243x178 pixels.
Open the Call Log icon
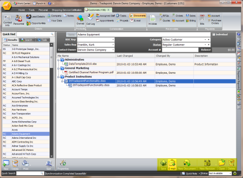[90, 19]
